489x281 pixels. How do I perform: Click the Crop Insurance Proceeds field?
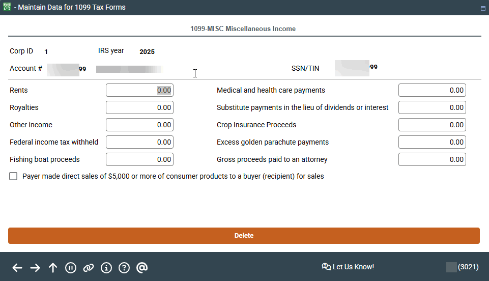click(432, 125)
